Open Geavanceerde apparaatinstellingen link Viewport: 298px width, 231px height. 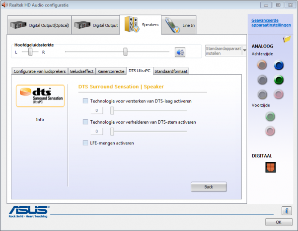click(x=271, y=22)
